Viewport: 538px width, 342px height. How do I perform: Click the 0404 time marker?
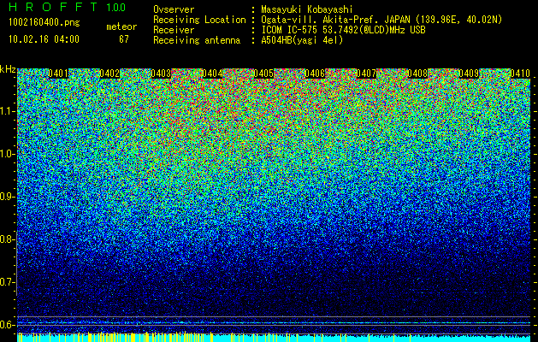212,74
